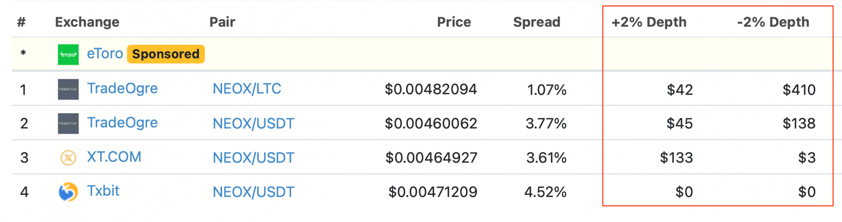Sort by +2% Depth column header
Screen dimensions: 842x222
[x=649, y=22]
